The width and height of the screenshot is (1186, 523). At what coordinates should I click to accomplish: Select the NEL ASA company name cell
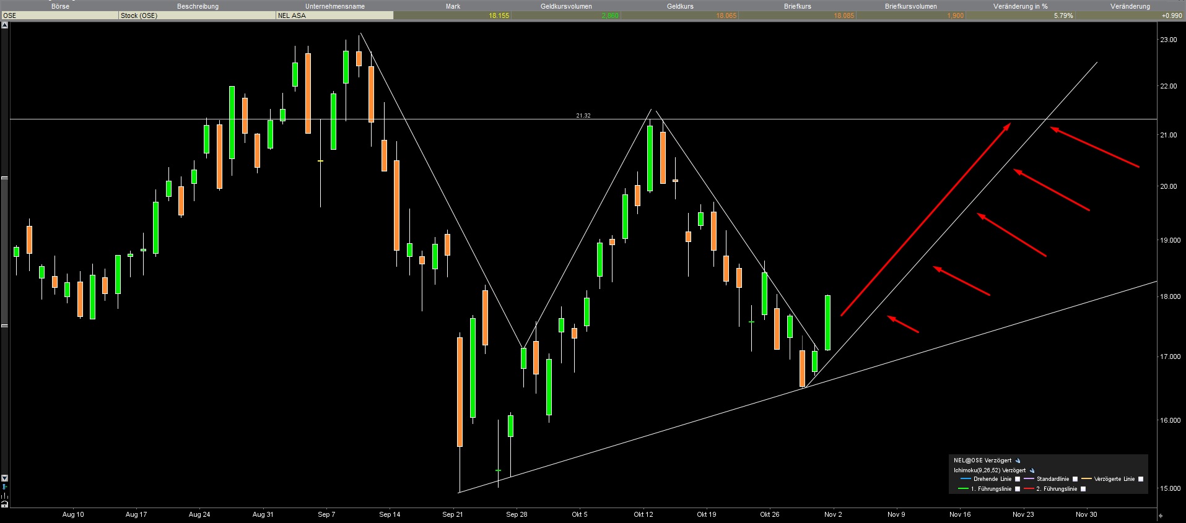click(334, 15)
